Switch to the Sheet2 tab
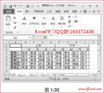104x93 pixels. (33, 75)
